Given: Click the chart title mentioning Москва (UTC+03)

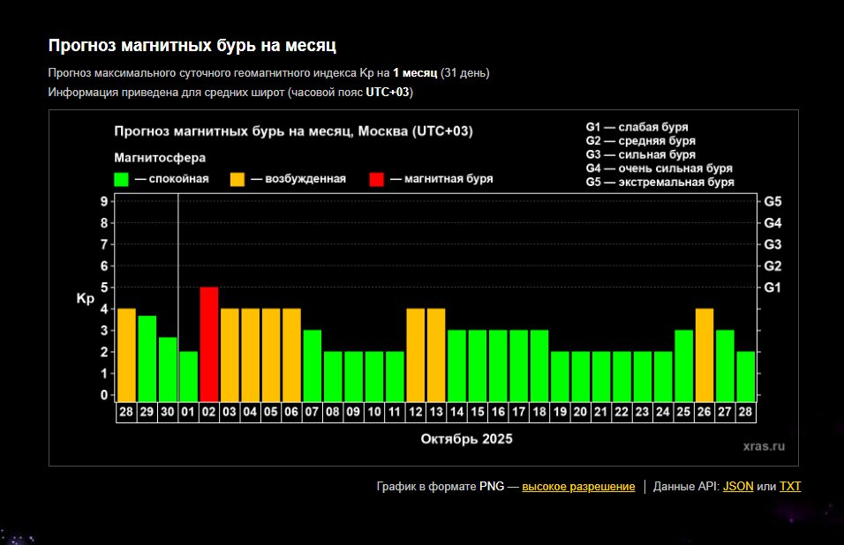Looking at the screenshot, I should click(293, 131).
